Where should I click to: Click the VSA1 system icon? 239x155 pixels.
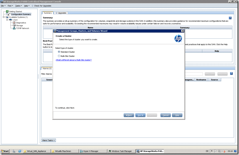(x=11, y=20)
